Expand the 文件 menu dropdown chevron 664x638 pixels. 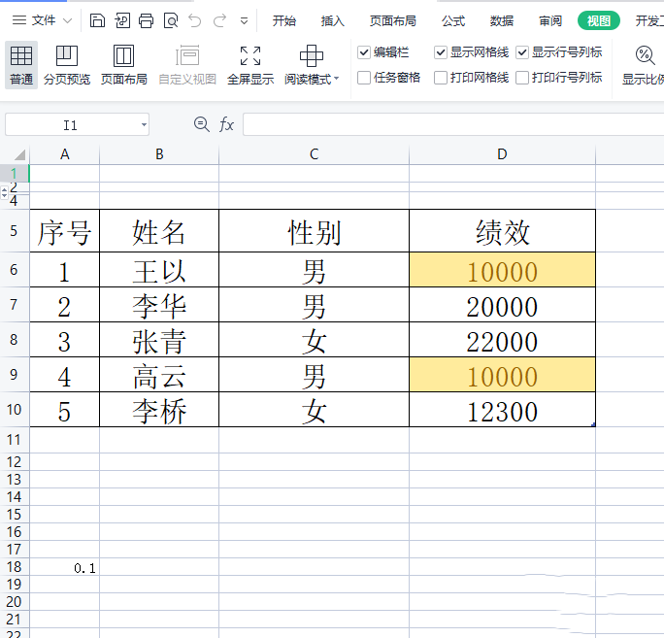67,20
